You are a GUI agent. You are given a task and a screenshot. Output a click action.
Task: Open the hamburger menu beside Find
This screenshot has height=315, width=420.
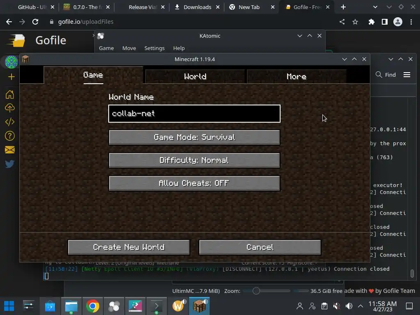(407, 75)
